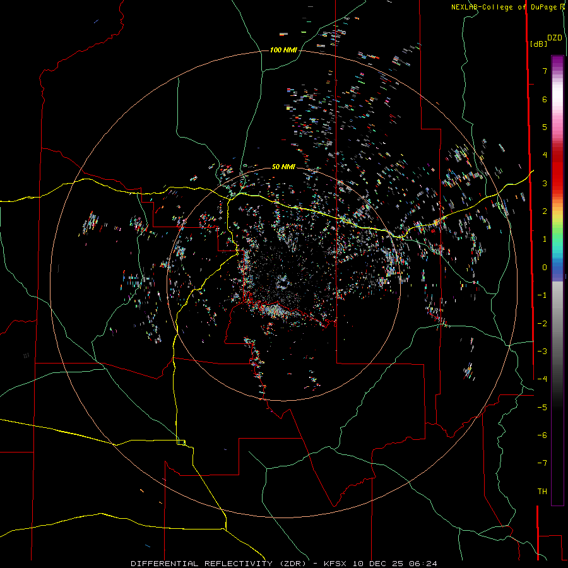Click the [dB] unit label
568x568 pixels.
539,44
